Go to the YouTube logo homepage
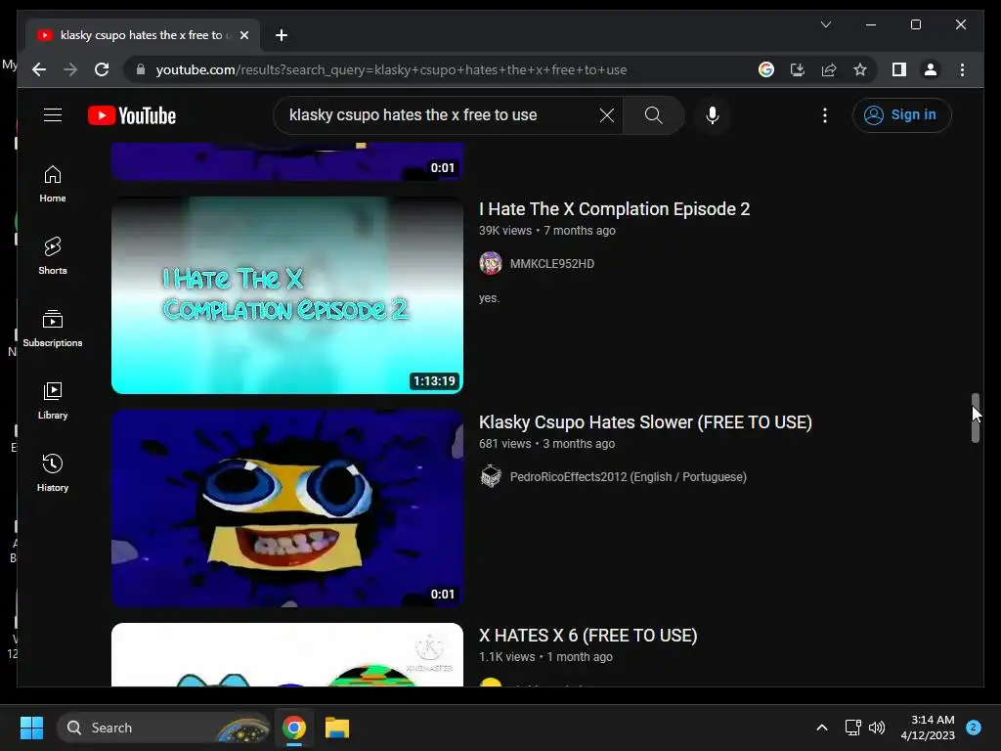 click(132, 115)
